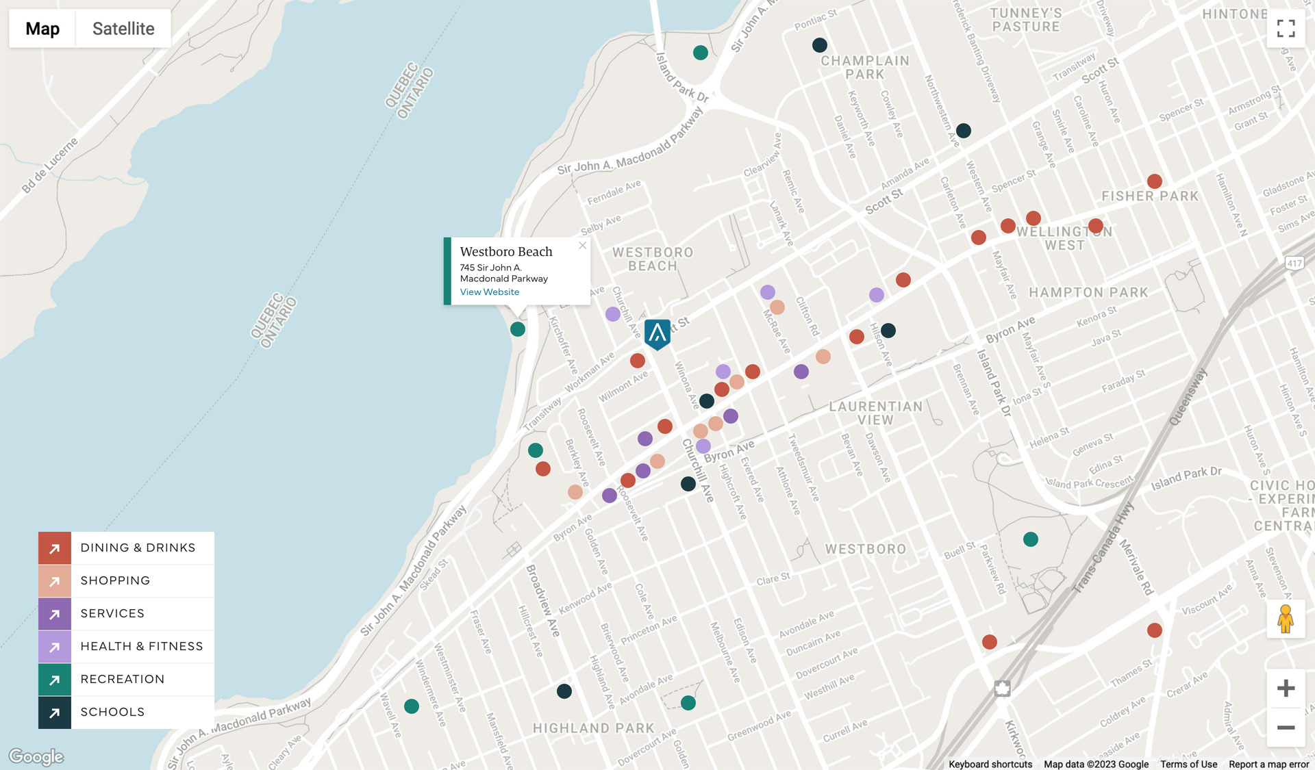
Task: Click the Schools dark color swatch
Action: (x=55, y=713)
